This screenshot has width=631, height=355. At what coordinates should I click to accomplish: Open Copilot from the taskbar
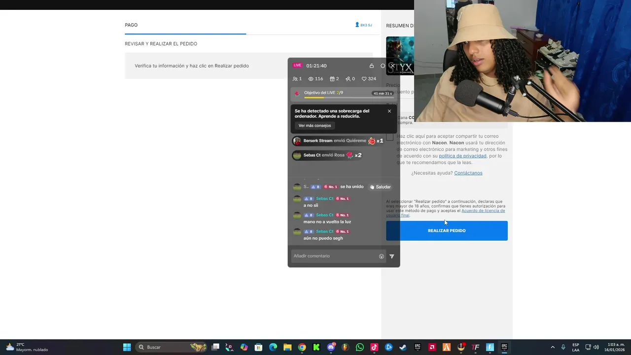pos(244,347)
